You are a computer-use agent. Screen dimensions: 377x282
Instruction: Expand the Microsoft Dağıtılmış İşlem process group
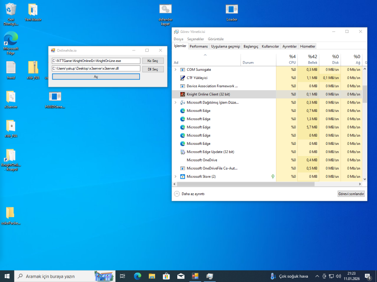[x=175, y=102]
